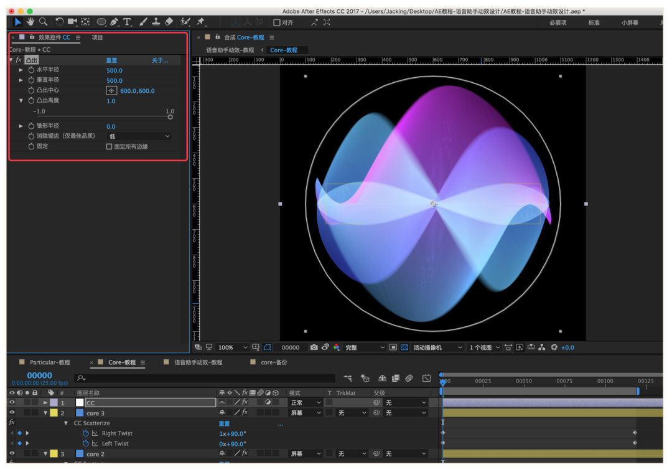Toggle stopwatch for Left Twist
The width and height of the screenshot is (672, 472).
coord(86,444)
